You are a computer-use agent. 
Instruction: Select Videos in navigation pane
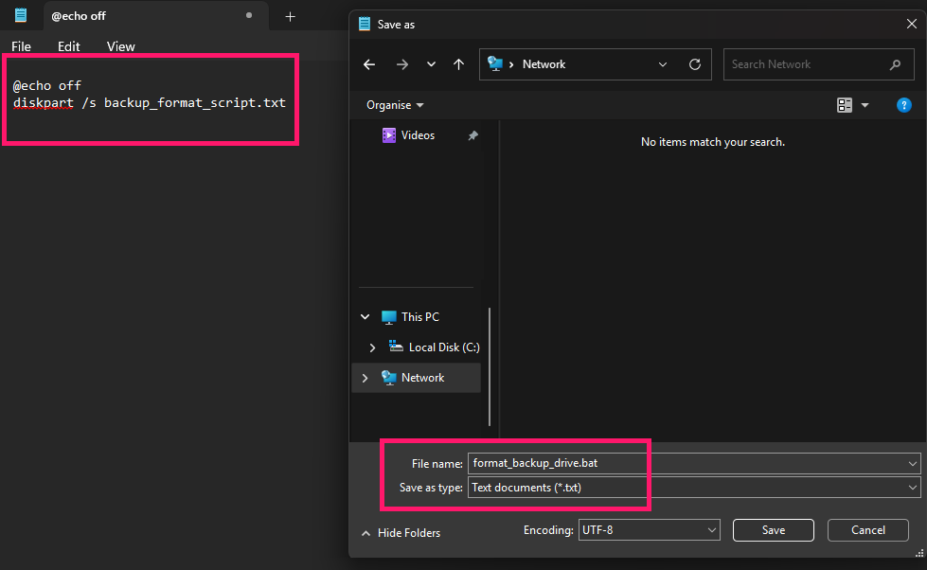[418, 135]
